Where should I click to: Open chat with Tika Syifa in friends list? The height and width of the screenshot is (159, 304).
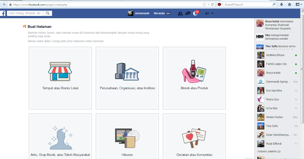277,126
